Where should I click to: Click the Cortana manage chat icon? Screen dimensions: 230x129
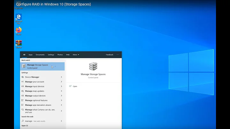tap(23, 110)
